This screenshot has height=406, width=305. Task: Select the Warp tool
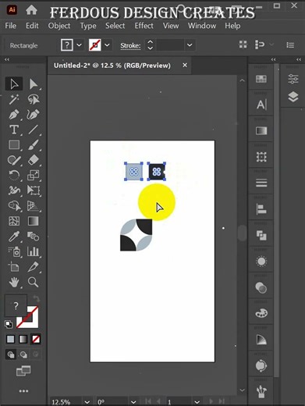[x=14, y=191]
